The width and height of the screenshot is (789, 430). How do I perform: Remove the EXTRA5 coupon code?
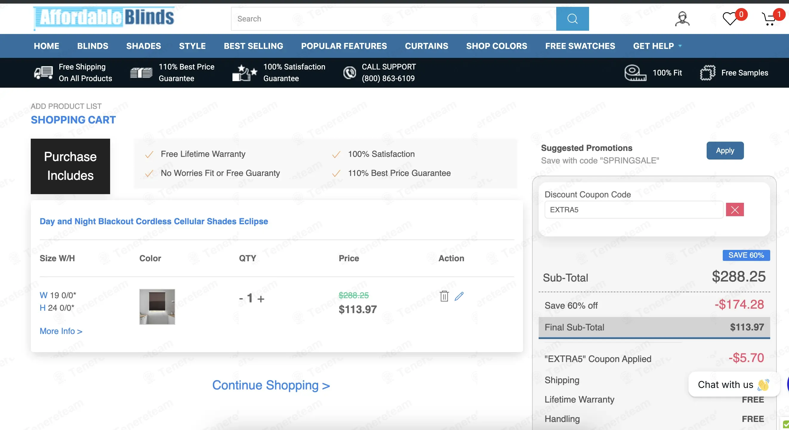[734, 210]
